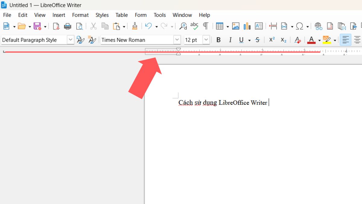Viewport: 362px width, 204px height.
Task: Open the font name dropdown
Action: [177, 40]
